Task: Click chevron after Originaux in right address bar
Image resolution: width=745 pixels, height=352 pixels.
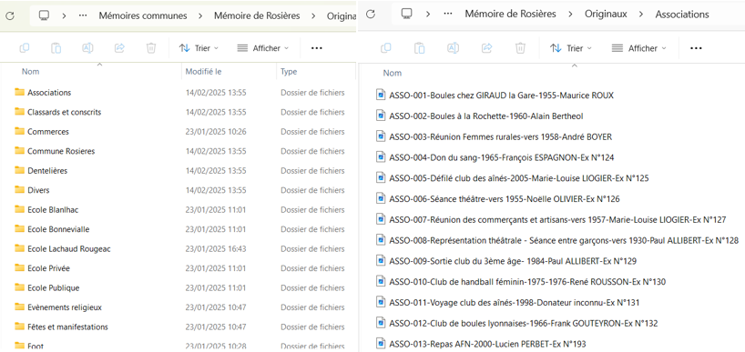Action: 641,15
